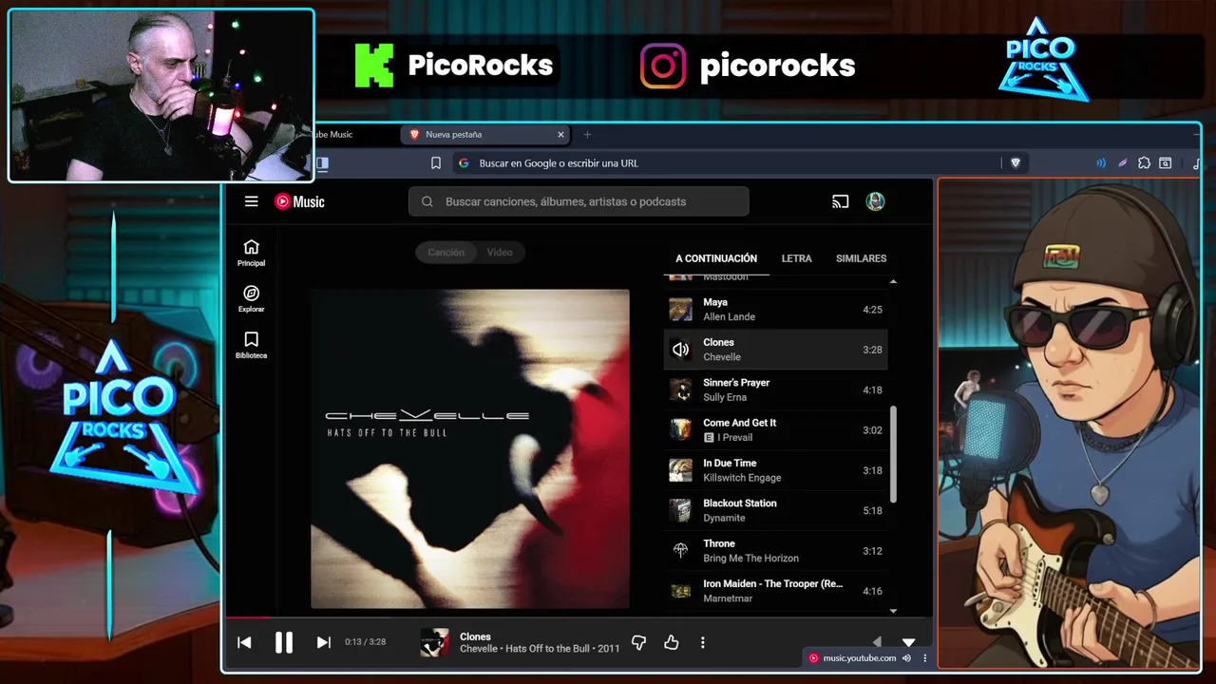Open the Leo feather icon in toolbar
The width and height of the screenshot is (1216, 684).
point(1122,162)
